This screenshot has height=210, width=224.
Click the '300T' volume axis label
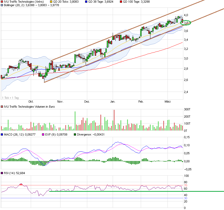(x=187, y=109)
